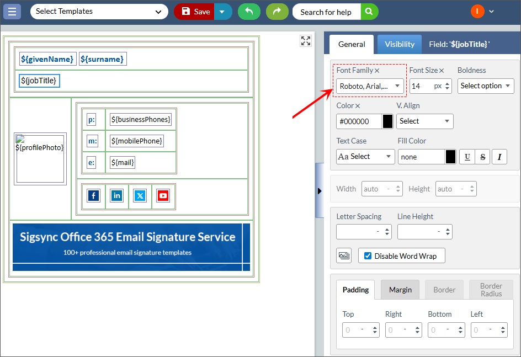Image resolution: width=521 pixels, height=357 pixels.
Task: Open the background image picker icon
Action: click(x=344, y=255)
